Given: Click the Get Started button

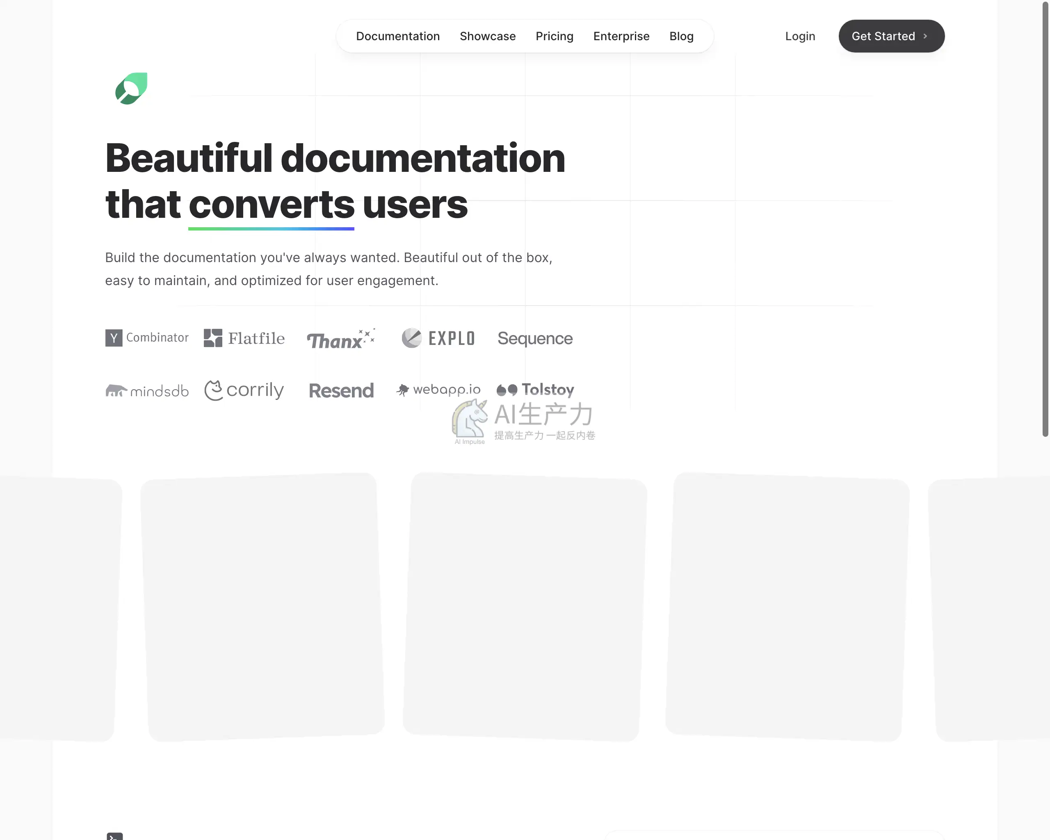Looking at the screenshot, I should (891, 36).
